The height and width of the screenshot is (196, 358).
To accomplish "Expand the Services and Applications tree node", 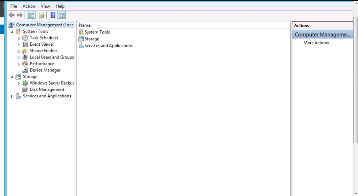I will coord(12,96).
